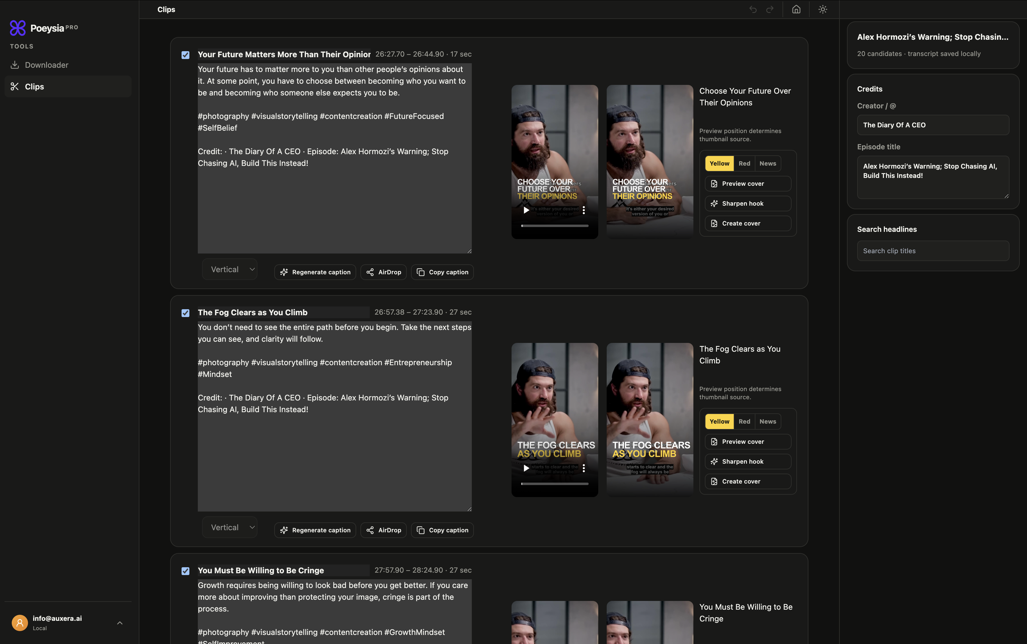Image resolution: width=1027 pixels, height=644 pixels.
Task: Click the orange user avatar icon
Action: click(20, 623)
